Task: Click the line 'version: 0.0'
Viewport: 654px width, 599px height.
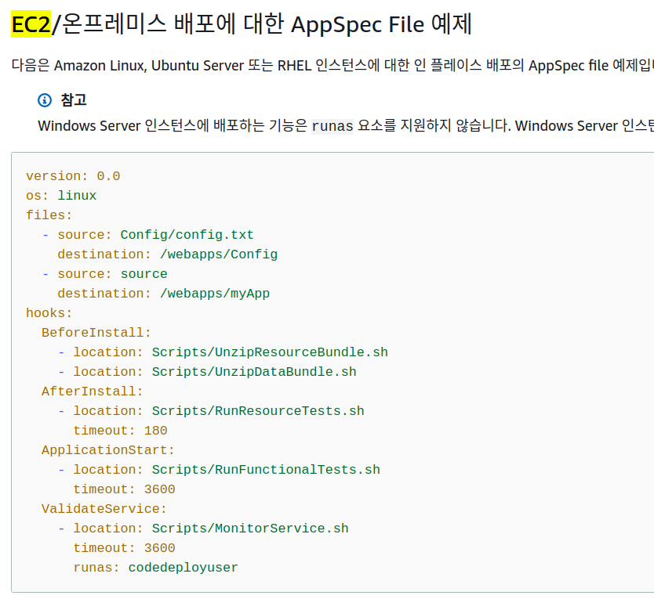Action: [73, 176]
